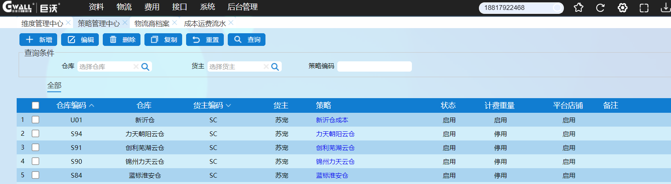671x184 pixels.
Task: Click the 状态 column header
Action: coord(448,105)
